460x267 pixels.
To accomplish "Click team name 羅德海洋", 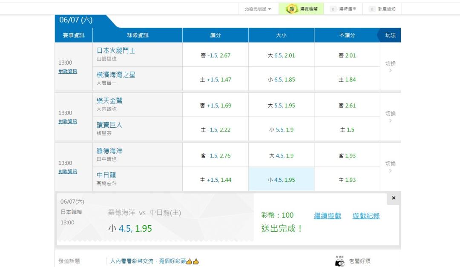I will point(109,151).
